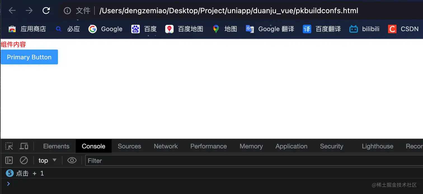
Task: Open the site info icon in address bar
Action: tap(67, 11)
